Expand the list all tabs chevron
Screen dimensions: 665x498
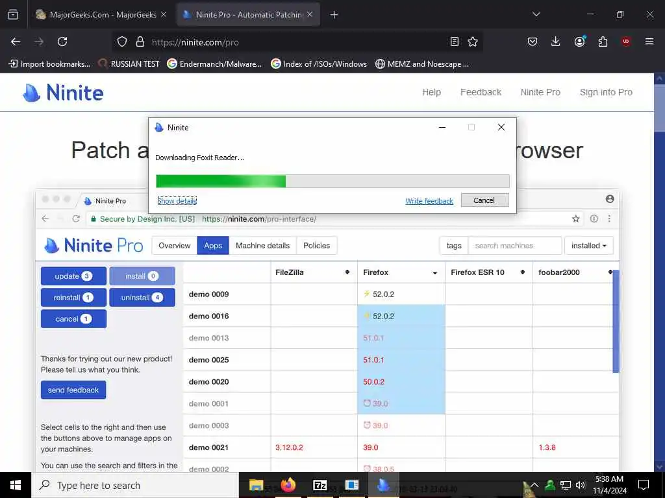(x=536, y=14)
